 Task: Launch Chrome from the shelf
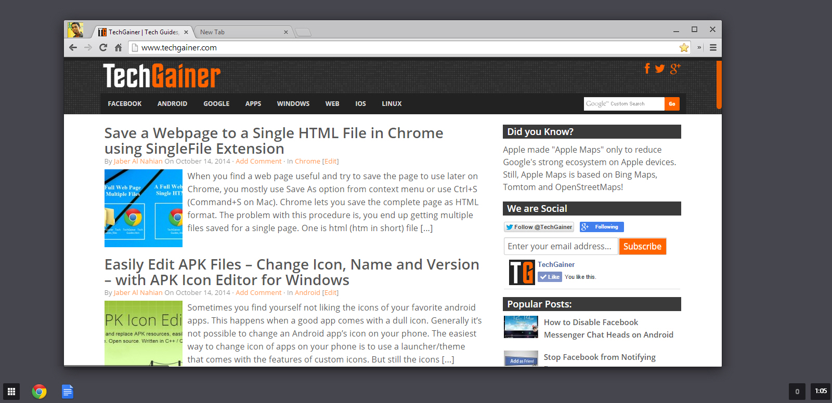tap(39, 392)
